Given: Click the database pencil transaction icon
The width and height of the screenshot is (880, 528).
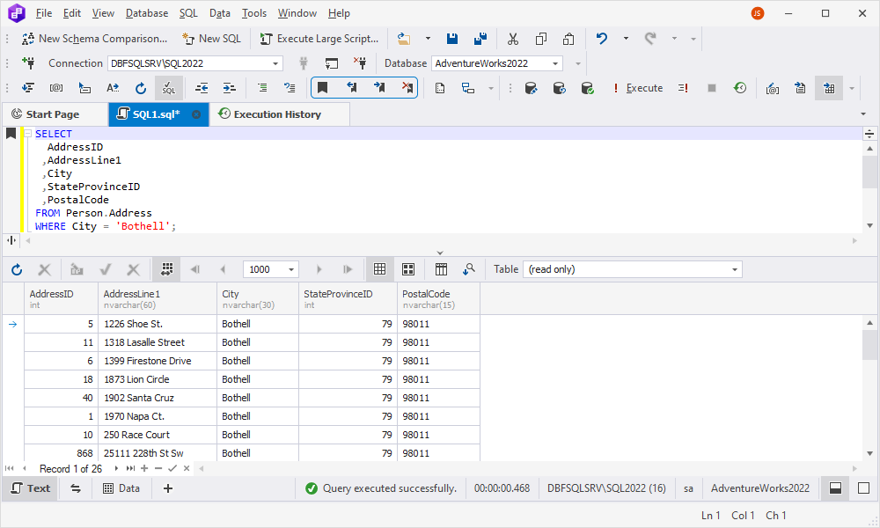Looking at the screenshot, I should tap(531, 88).
